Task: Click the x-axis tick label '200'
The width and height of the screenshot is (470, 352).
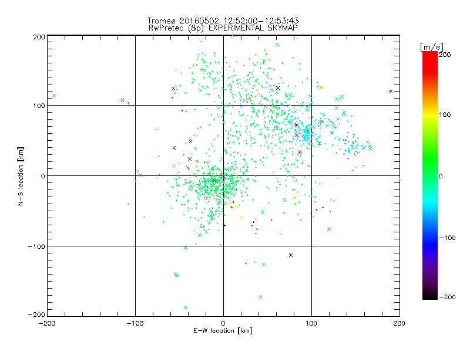Action: (x=399, y=323)
